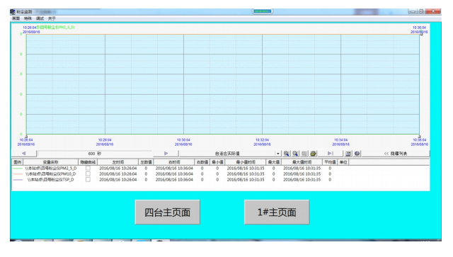This screenshot has width=453, height=257.
Task: Click the green curve title above the chart
Action: point(55,27)
